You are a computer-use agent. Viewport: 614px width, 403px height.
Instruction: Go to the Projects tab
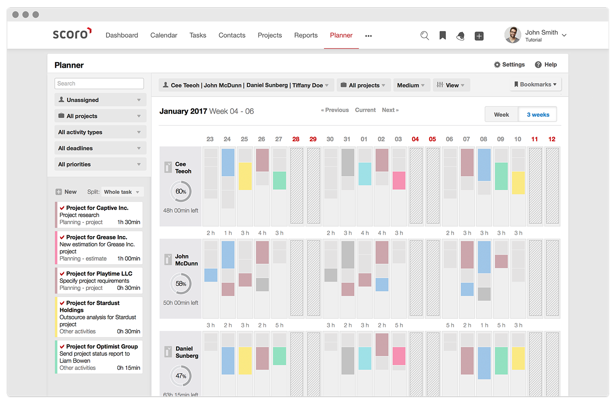coord(270,35)
